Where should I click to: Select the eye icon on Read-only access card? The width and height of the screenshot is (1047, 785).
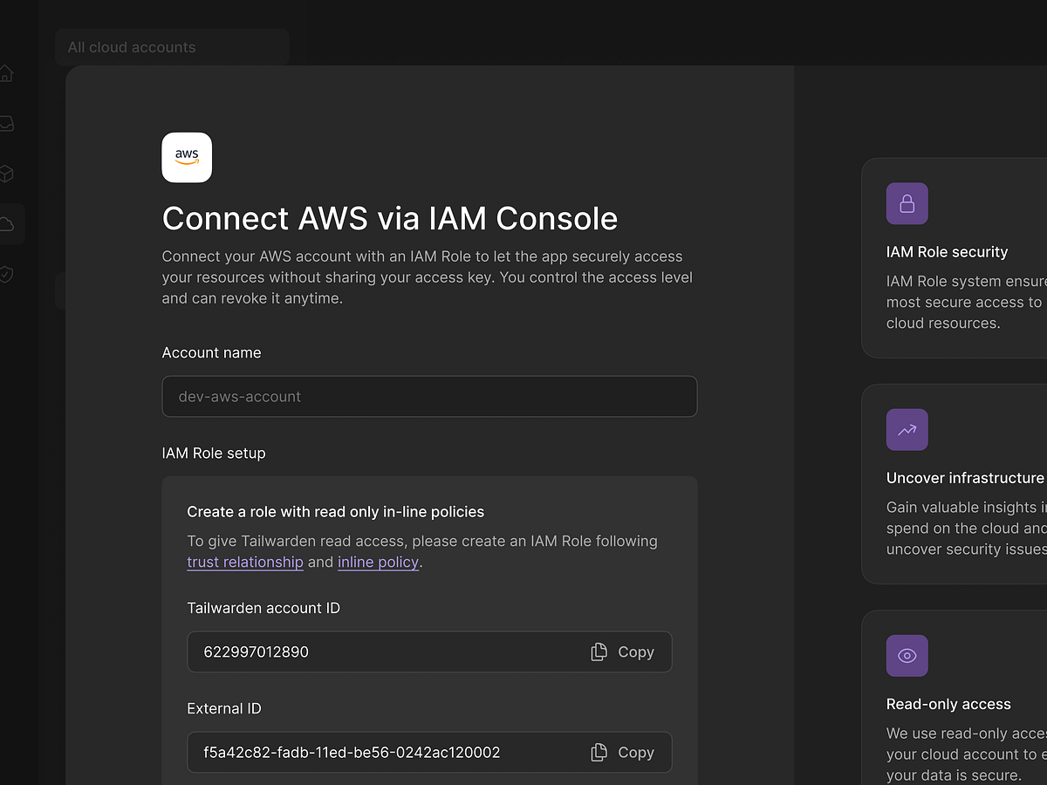907,655
